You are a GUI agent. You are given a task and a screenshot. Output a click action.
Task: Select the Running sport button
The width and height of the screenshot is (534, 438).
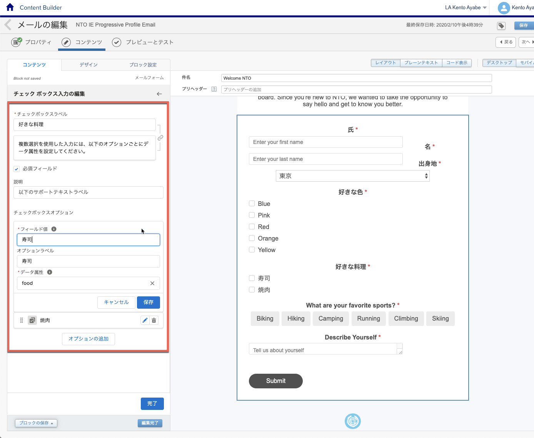[x=369, y=319]
